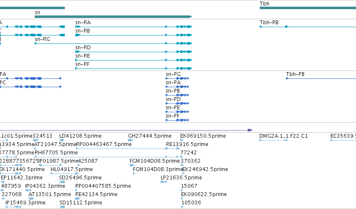Open the DMG2A.1_1.F22.C1 label
This screenshot has height=209, width=356.
284,136
